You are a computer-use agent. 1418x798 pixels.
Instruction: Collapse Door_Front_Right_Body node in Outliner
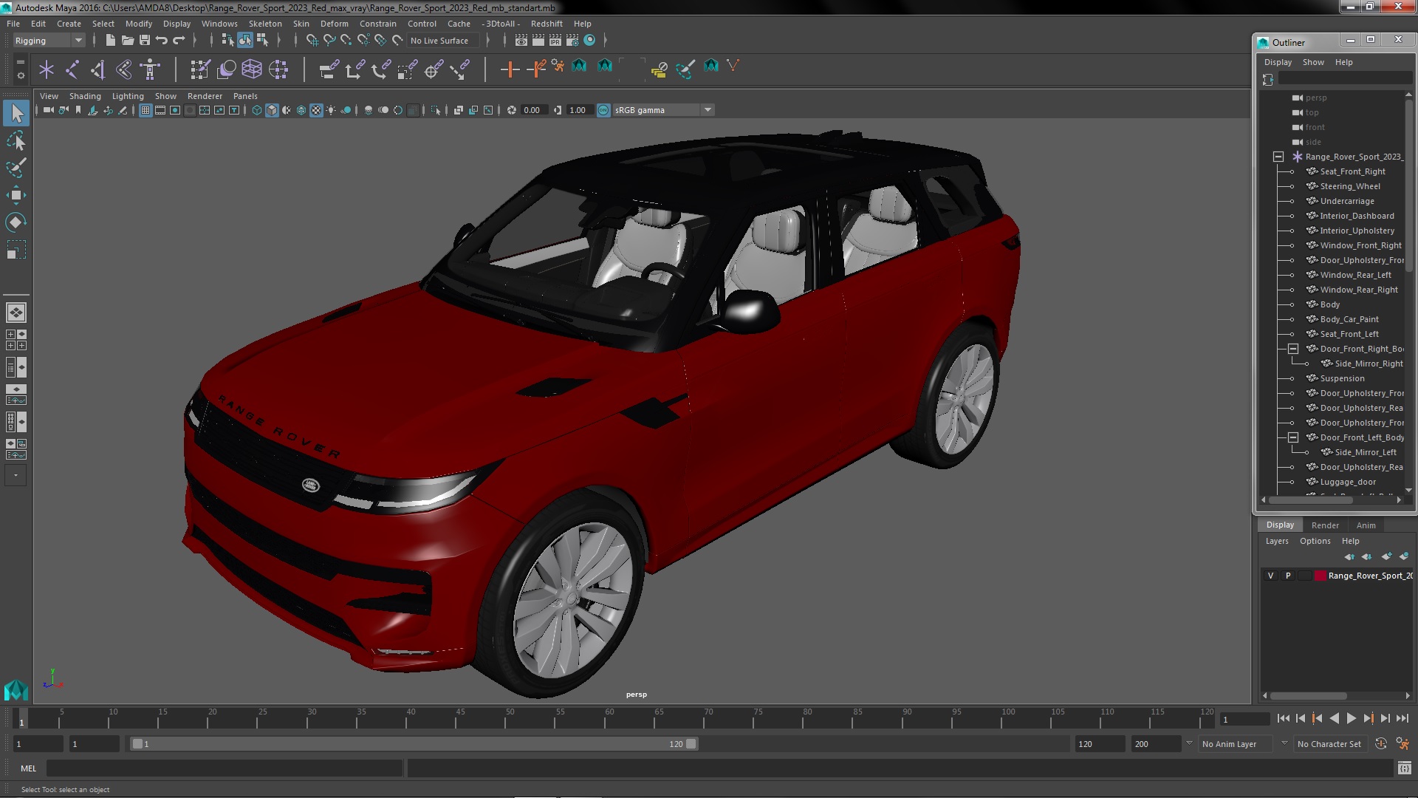coord(1293,349)
